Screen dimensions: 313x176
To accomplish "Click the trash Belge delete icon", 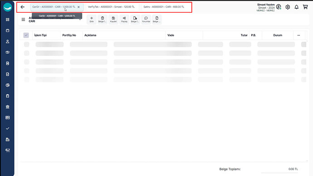I will pyautogui.click(x=103, y=20).
